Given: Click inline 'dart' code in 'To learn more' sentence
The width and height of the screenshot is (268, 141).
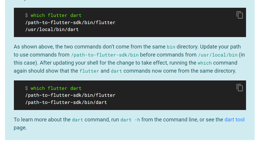Looking at the screenshot, I should point(78,120).
